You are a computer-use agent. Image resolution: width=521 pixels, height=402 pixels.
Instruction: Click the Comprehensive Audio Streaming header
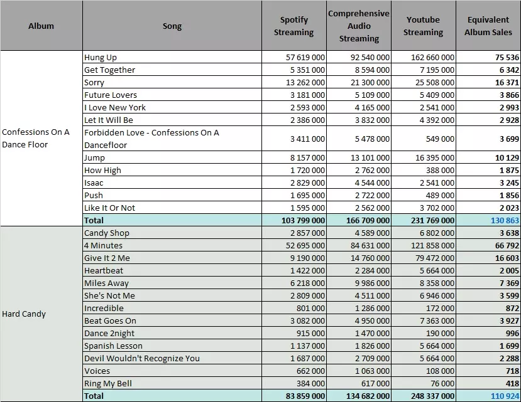click(359, 26)
